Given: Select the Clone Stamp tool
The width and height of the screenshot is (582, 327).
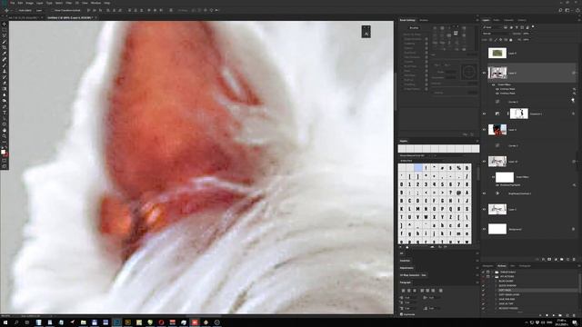Looking at the screenshot, I should (x=4, y=72).
